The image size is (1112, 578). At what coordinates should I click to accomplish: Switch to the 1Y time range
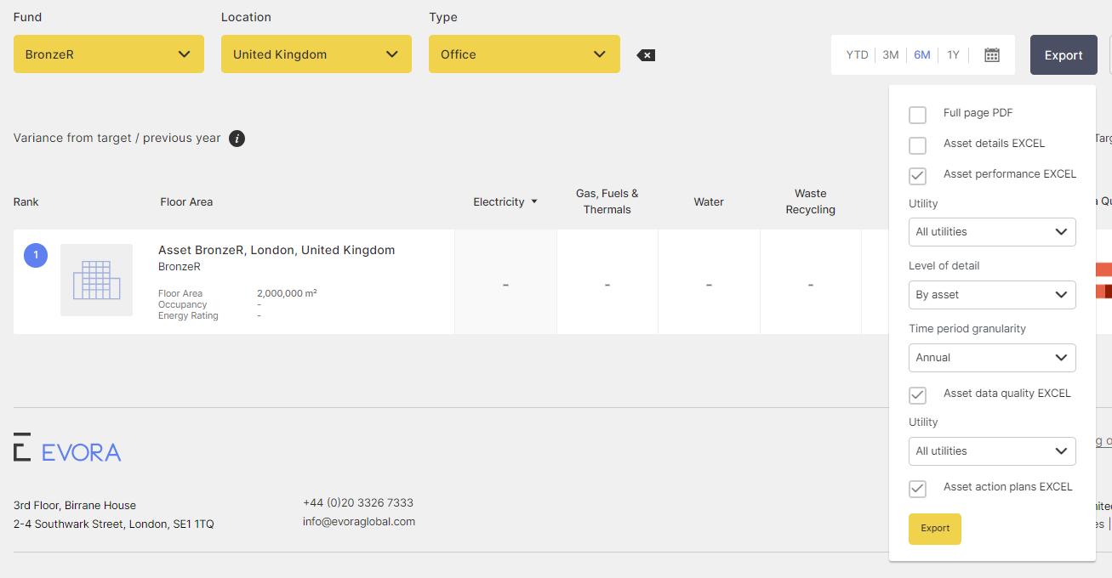tap(953, 55)
